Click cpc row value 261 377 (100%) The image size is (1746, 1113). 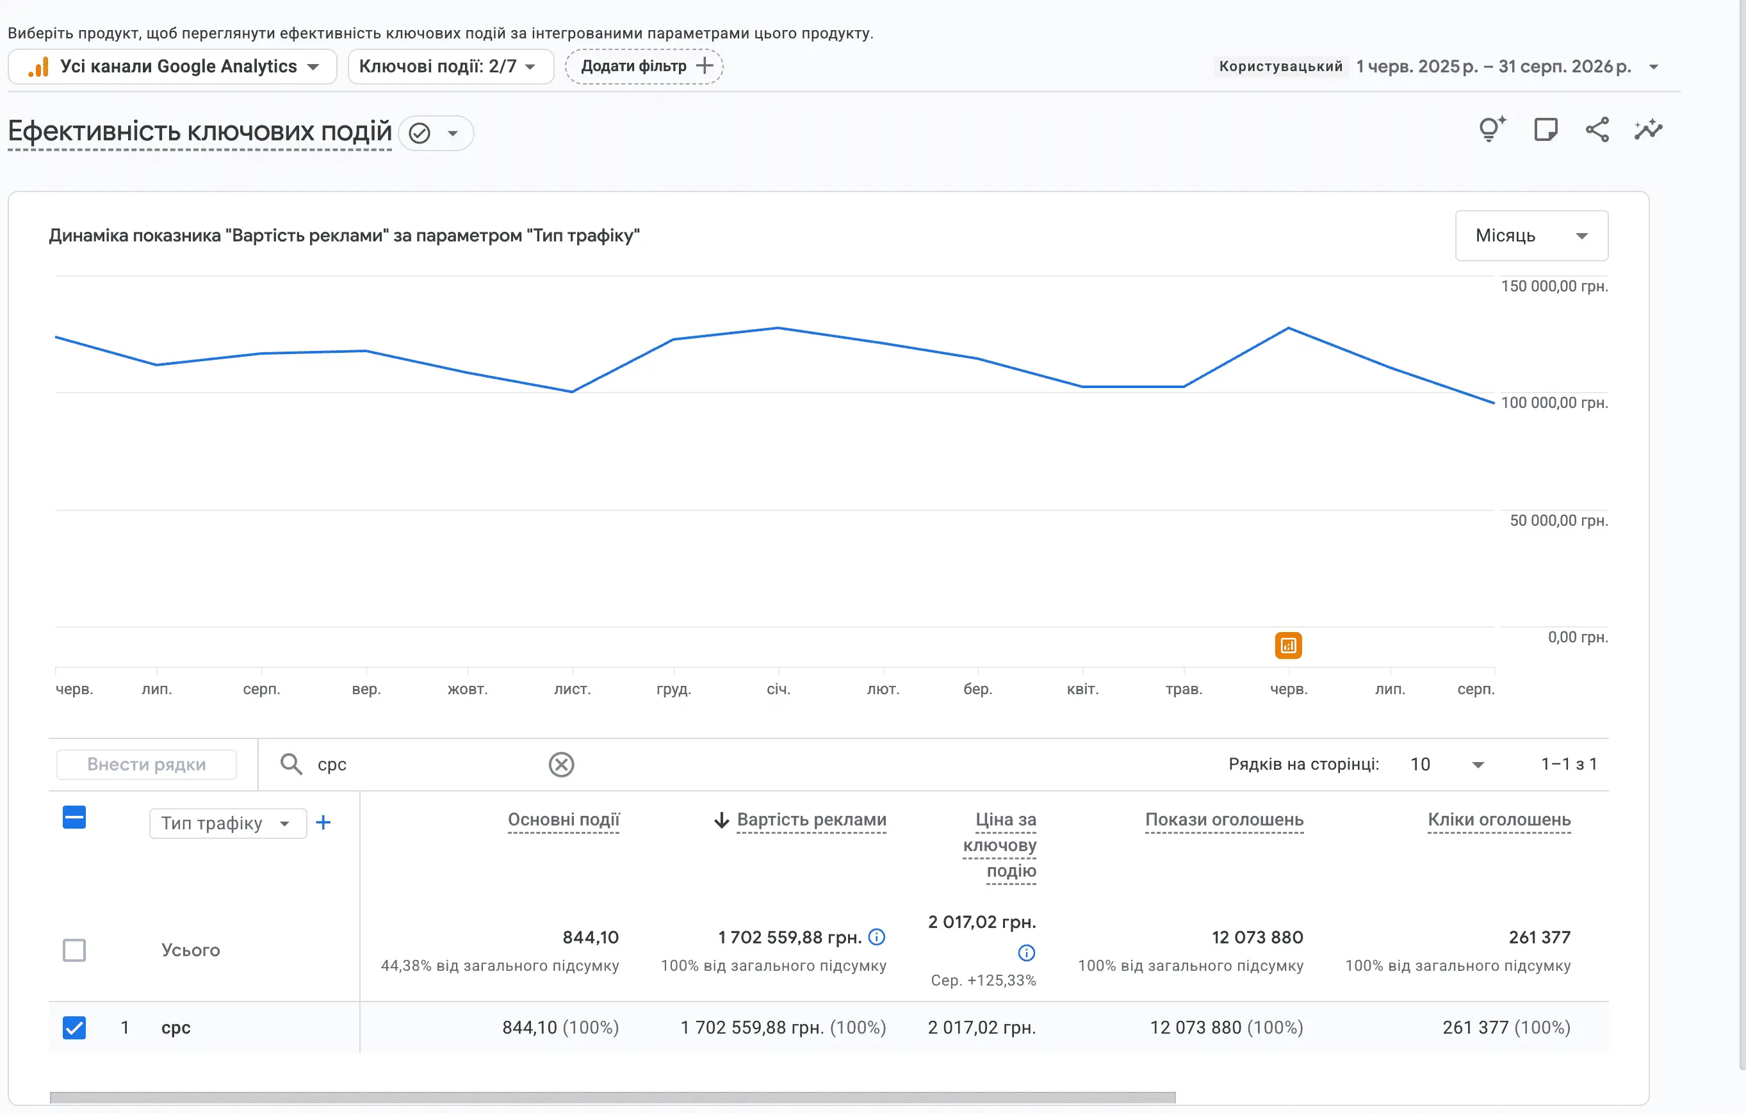coord(1506,1027)
